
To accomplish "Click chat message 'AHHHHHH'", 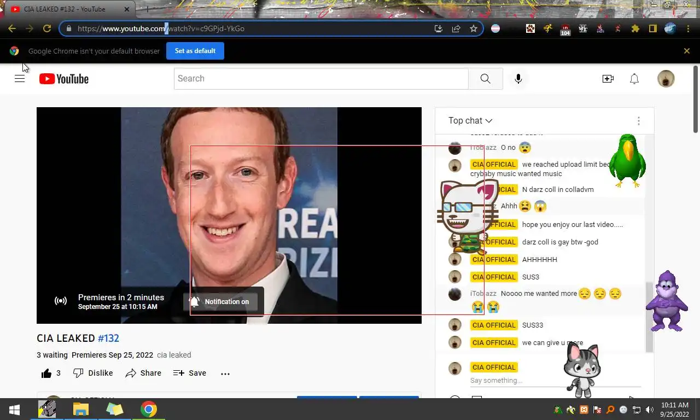I will (540, 260).
